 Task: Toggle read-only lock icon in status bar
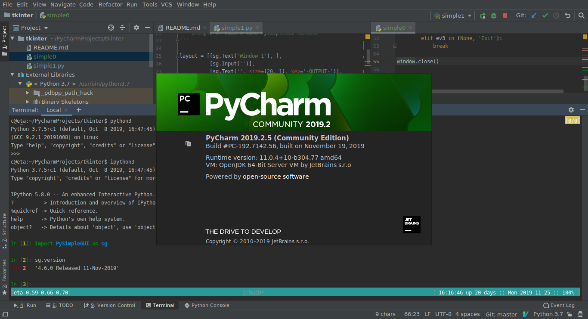point(569,314)
